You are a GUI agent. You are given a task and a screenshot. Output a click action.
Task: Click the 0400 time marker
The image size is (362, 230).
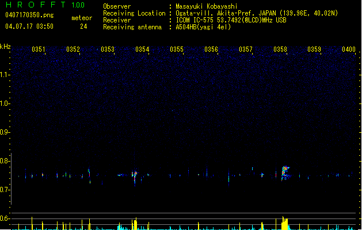pos(349,49)
